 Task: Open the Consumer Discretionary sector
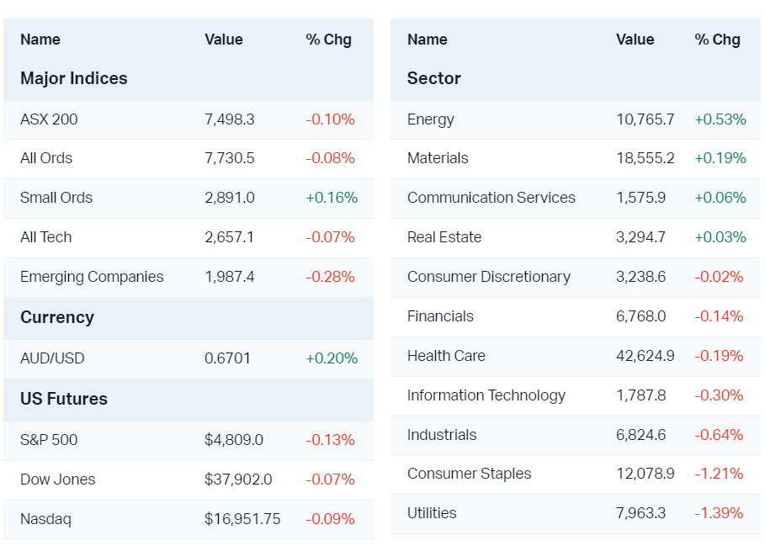click(489, 277)
